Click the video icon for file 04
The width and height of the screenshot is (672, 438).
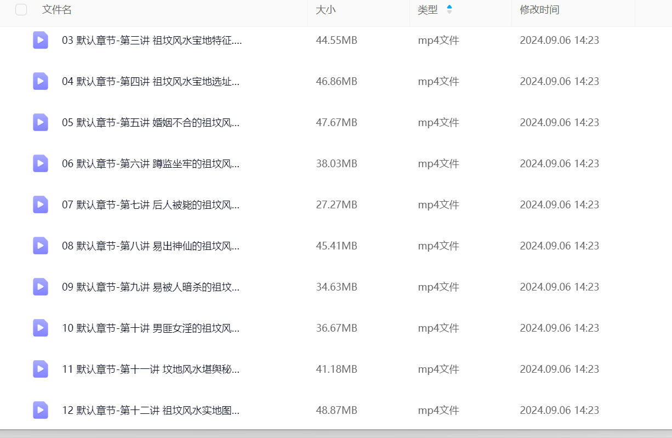40,81
